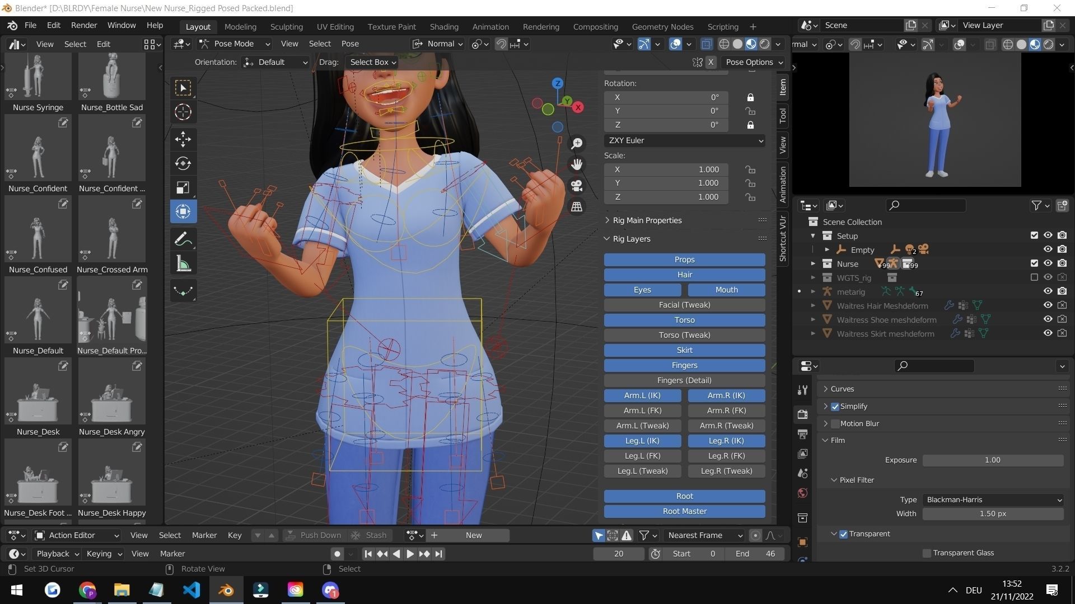The height and width of the screenshot is (604, 1075).
Task: Switch to the Shading workspace tab
Action: coord(444,26)
